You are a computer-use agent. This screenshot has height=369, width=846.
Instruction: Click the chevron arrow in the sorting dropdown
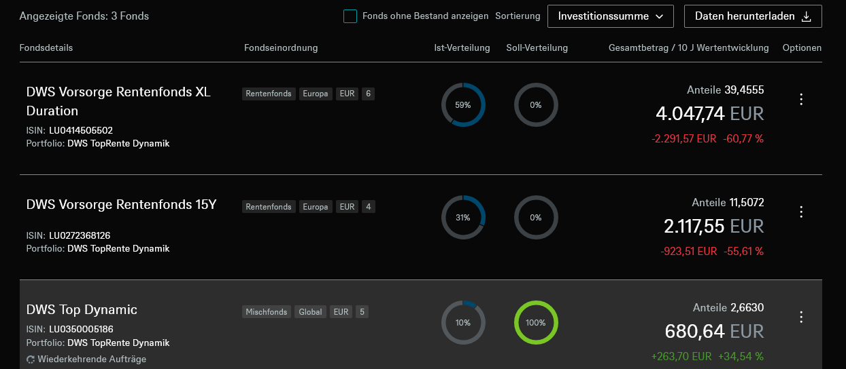pyautogui.click(x=659, y=17)
